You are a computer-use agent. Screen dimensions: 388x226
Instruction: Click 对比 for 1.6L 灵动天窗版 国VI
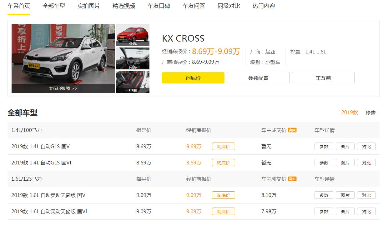tap(366, 211)
